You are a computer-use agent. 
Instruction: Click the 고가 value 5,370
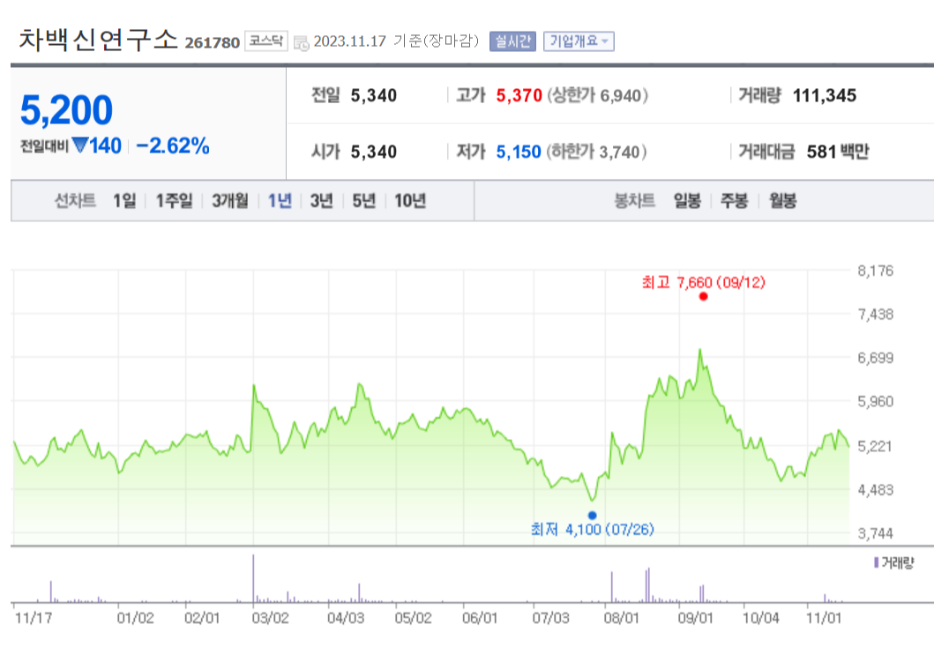pos(519,95)
